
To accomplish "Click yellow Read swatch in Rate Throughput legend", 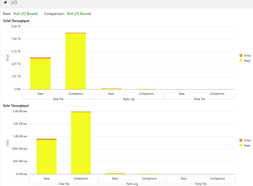I will pos(241,146).
